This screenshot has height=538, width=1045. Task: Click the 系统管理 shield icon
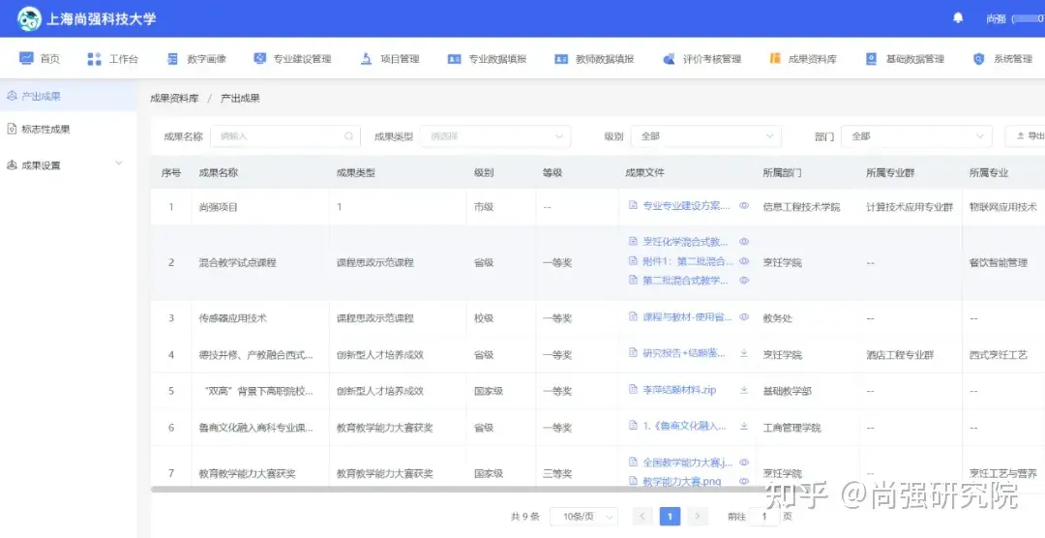pyautogui.click(x=979, y=59)
